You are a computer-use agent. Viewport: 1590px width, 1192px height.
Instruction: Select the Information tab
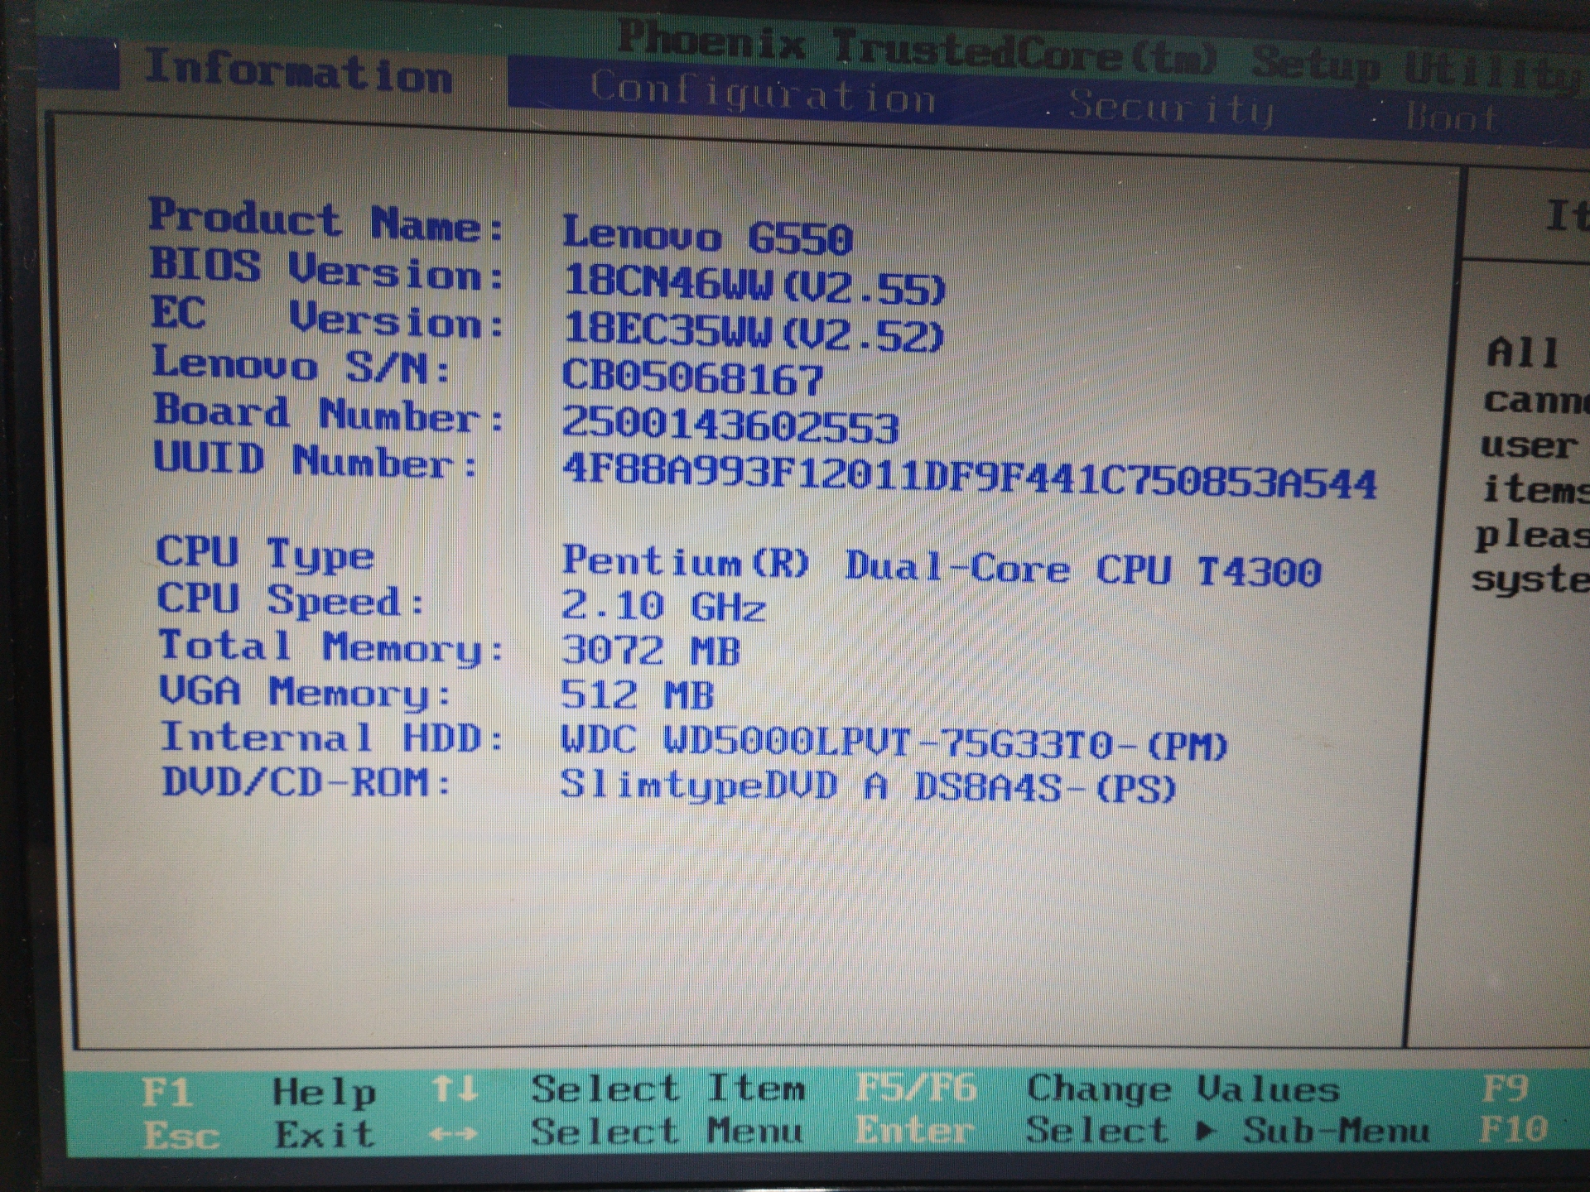coord(298,72)
